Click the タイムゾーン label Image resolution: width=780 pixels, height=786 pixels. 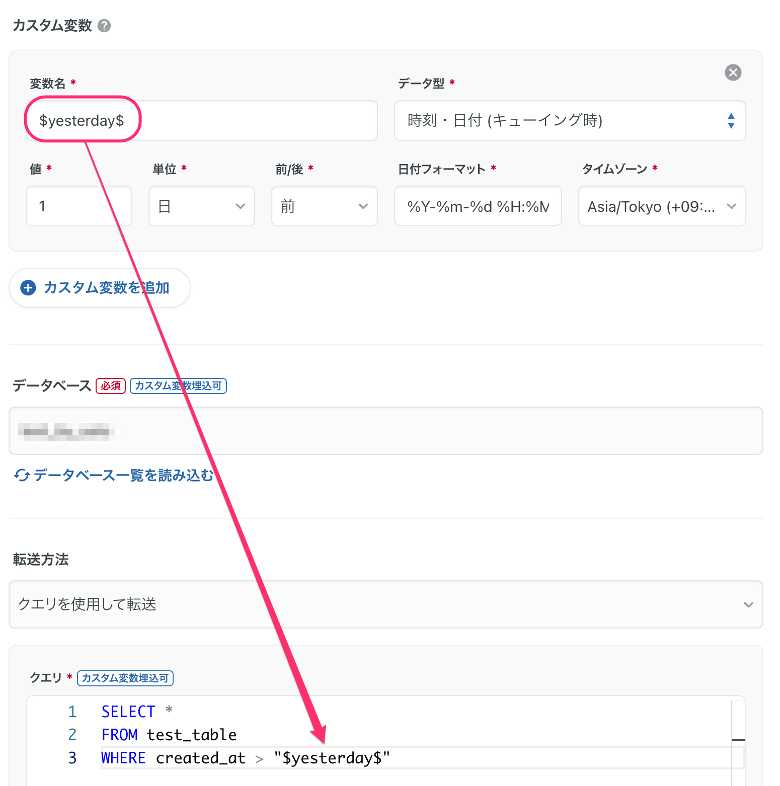(x=614, y=169)
